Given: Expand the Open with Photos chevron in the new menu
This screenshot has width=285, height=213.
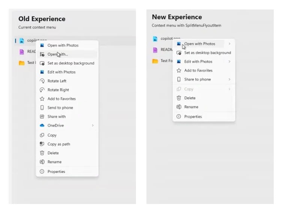Looking at the screenshot, I should (x=229, y=44).
